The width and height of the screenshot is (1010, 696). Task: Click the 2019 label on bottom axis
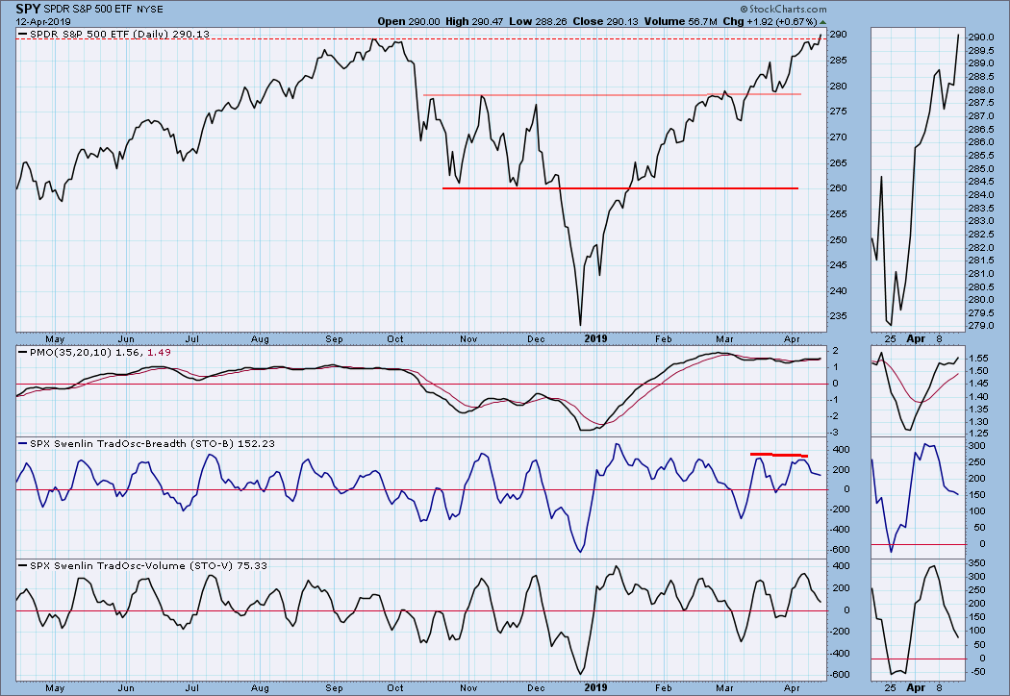(595, 687)
